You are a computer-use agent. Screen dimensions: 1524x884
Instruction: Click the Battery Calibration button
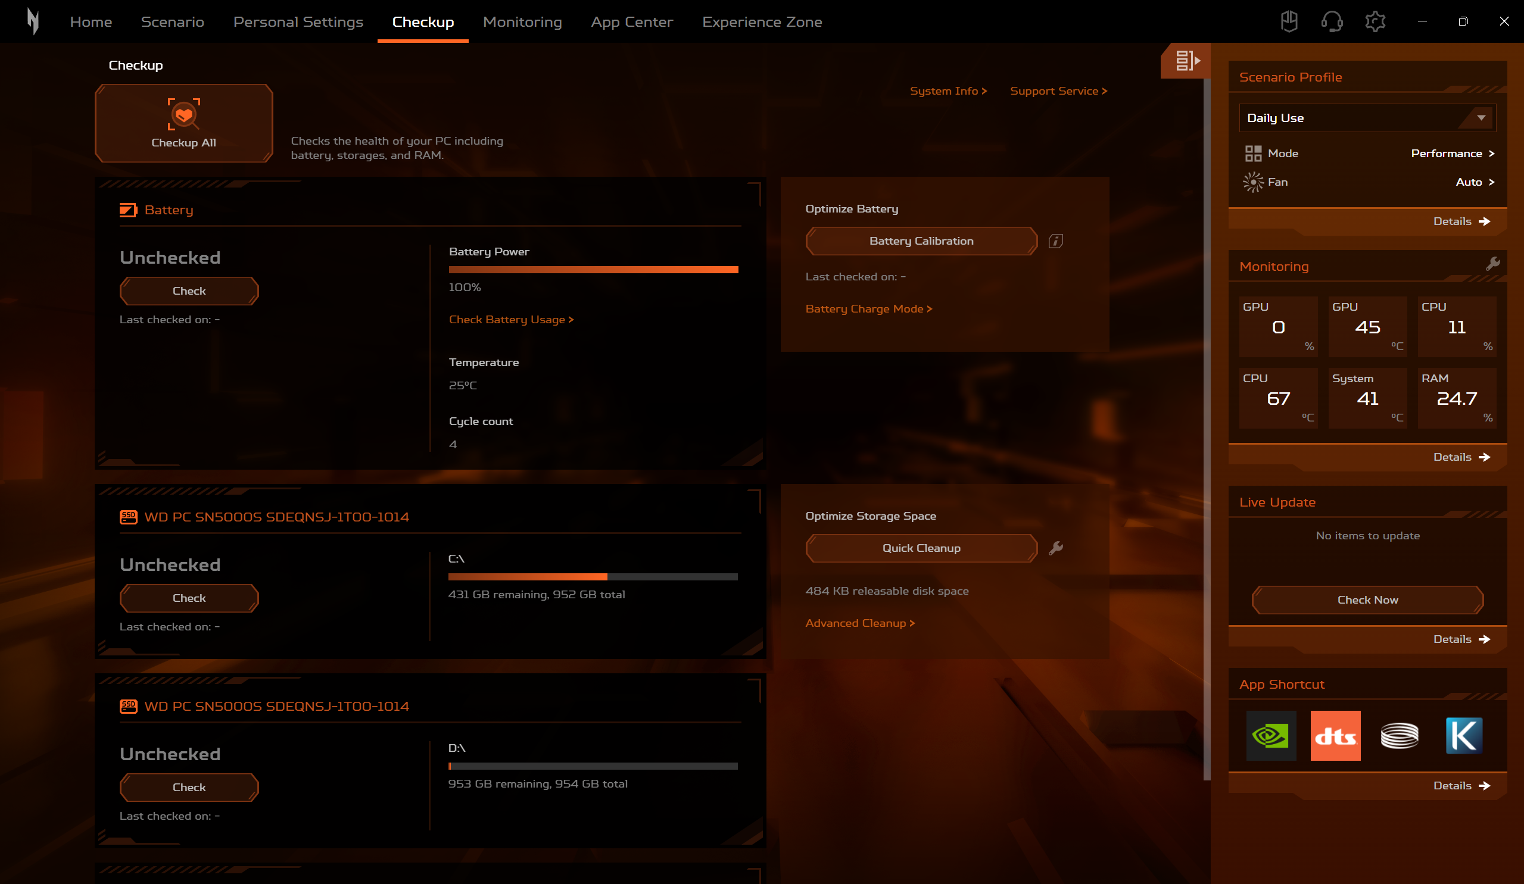(921, 241)
